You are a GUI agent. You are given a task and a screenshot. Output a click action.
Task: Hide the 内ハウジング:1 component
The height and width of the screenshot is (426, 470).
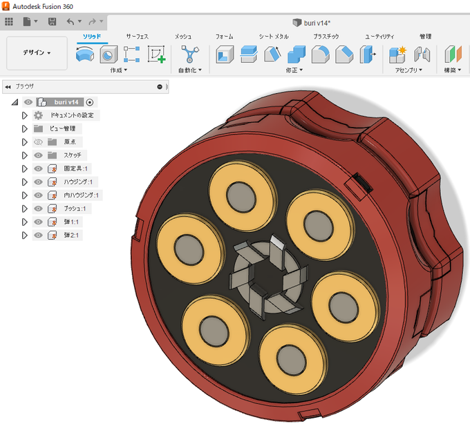pos(38,195)
